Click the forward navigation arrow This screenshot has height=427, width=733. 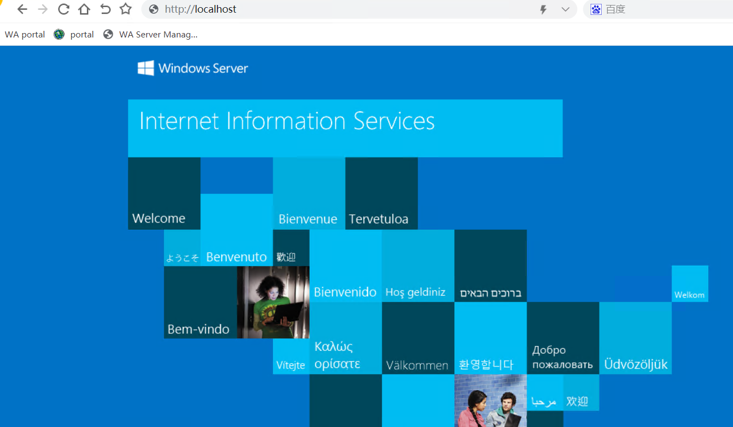43,9
